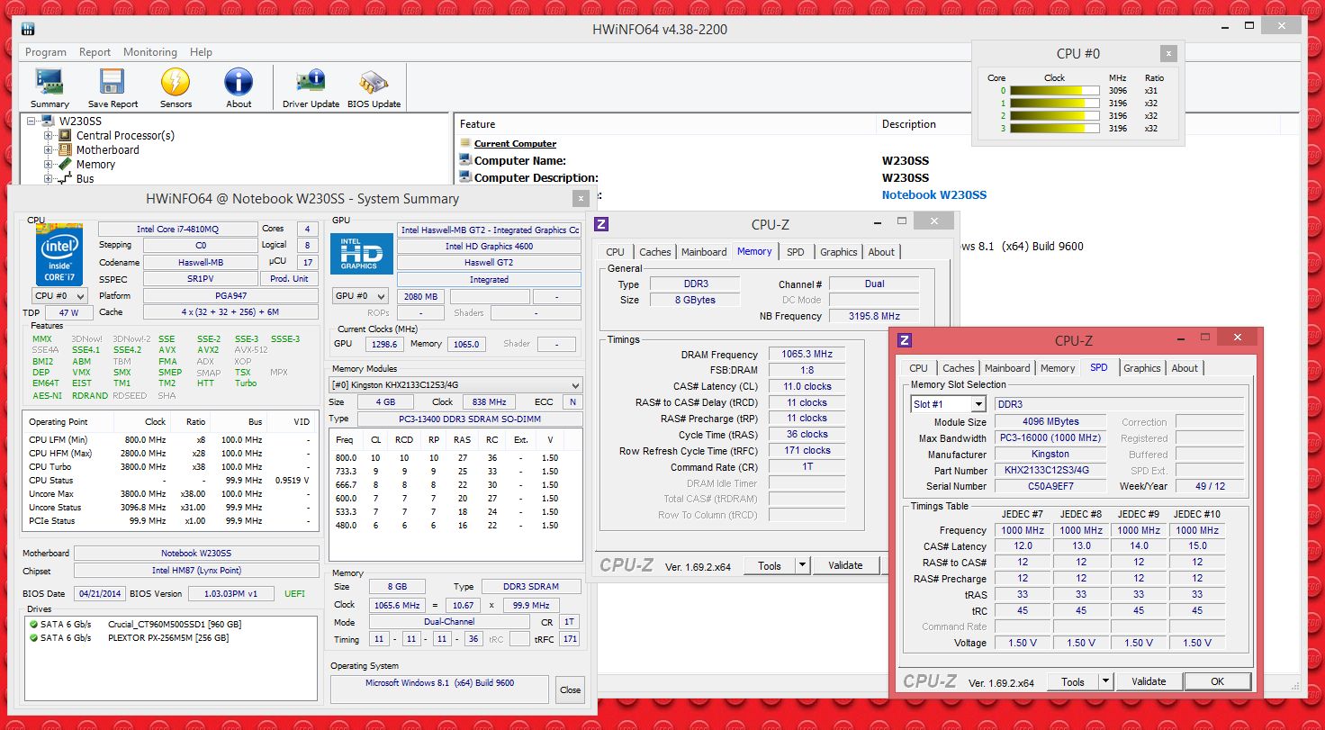Open Tools dropdown arrow in CPU-Z Memory window
The height and width of the screenshot is (730, 1325).
tap(803, 565)
